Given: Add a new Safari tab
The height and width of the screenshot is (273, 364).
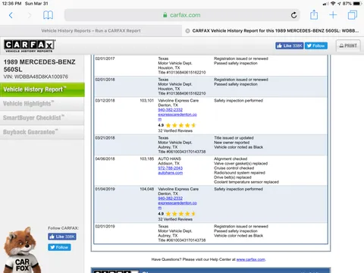Looking at the screenshot, I should pyautogui.click(x=333, y=15).
